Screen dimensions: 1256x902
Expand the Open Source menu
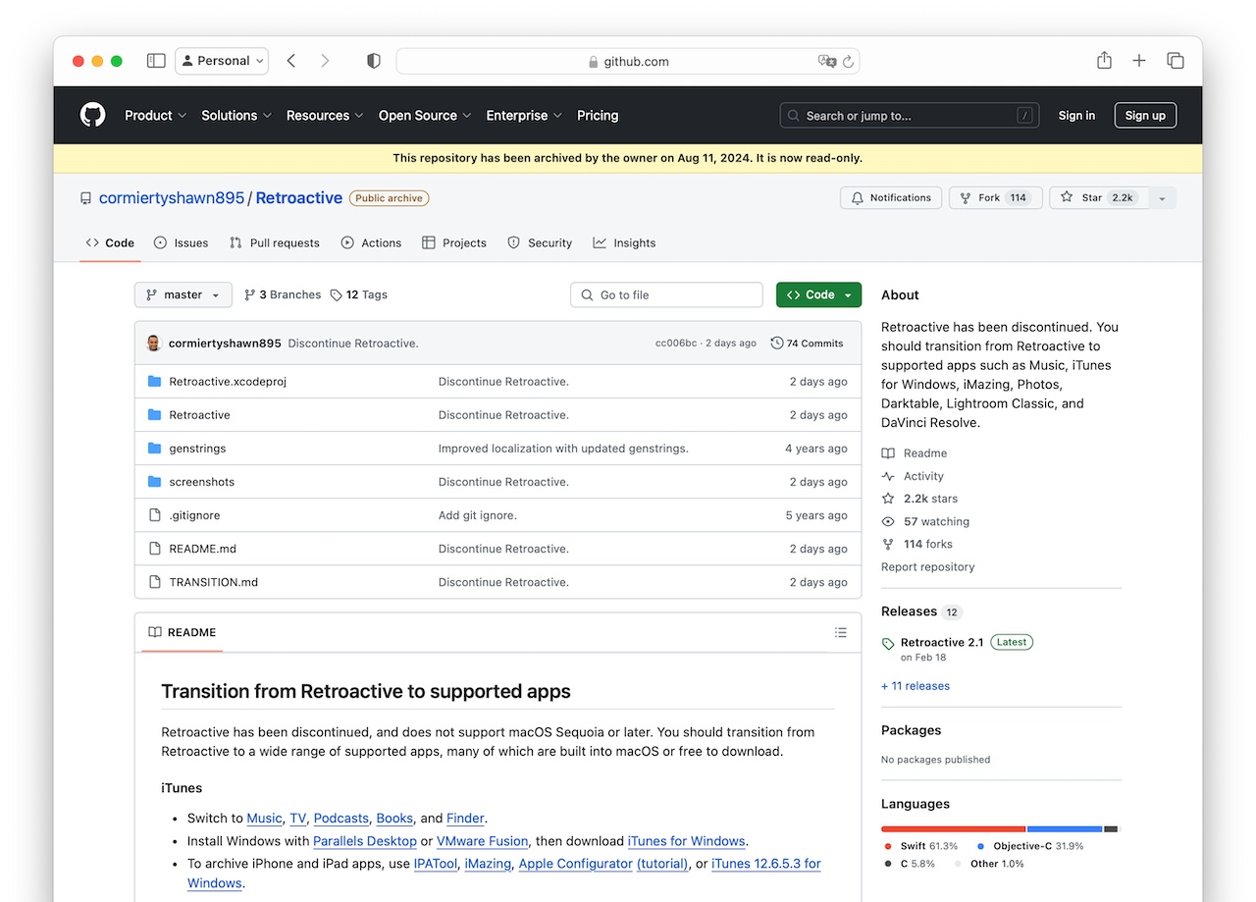click(x=425, y=115)
